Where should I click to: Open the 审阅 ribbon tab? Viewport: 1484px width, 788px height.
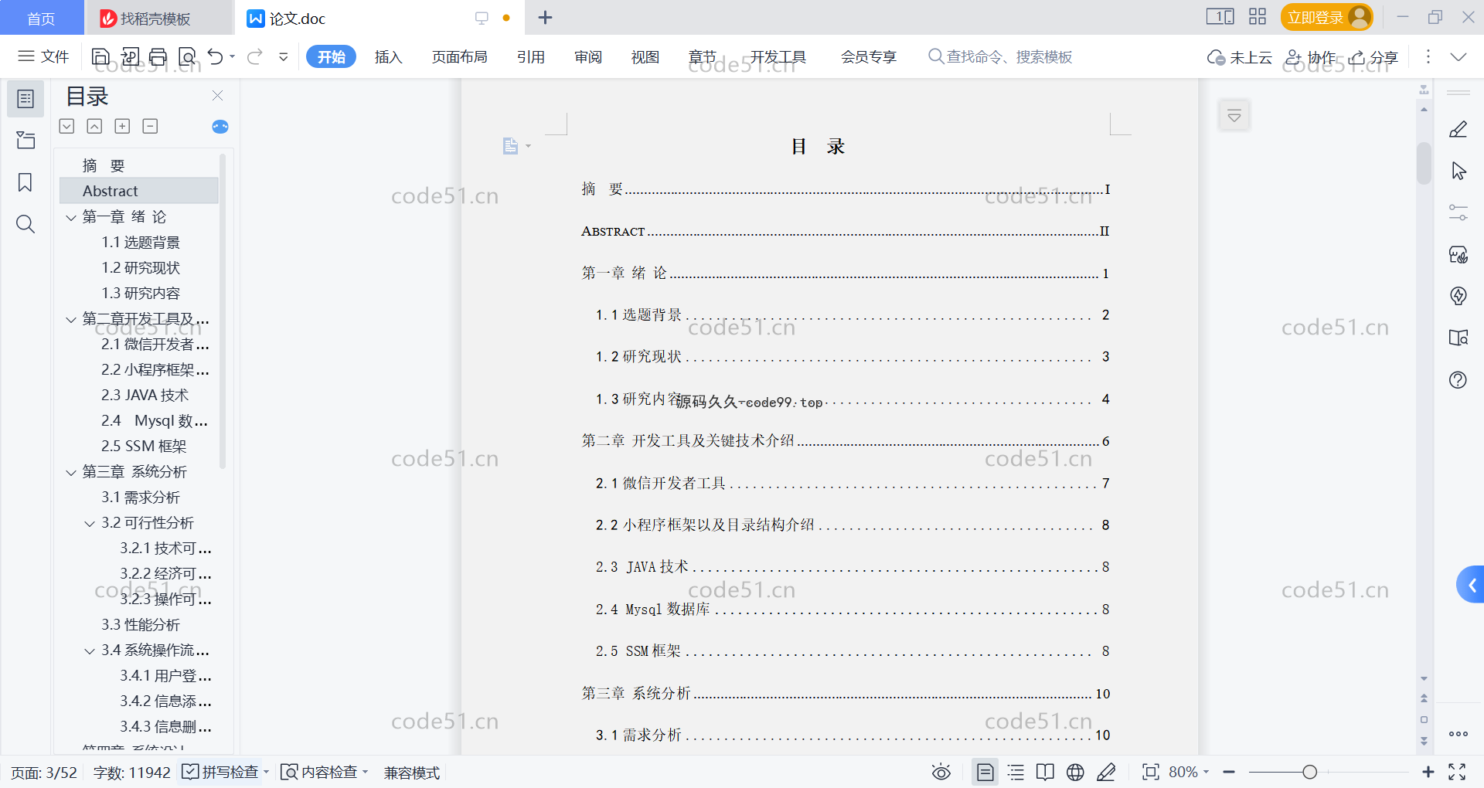(x=588, y=56)
